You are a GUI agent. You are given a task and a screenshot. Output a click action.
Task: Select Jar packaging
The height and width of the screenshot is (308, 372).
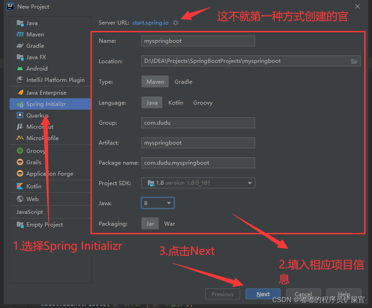click(x=150, y=223)
